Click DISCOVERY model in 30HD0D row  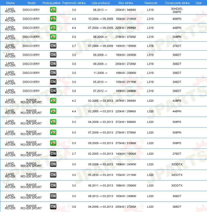point(31,10)
